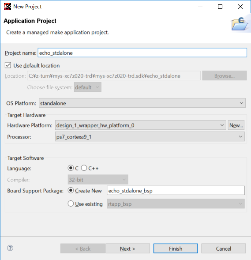Viewport: 251px width, 260px height.
Task: Click the echo_stdalone_bsp name field
Action: point(176,191)
